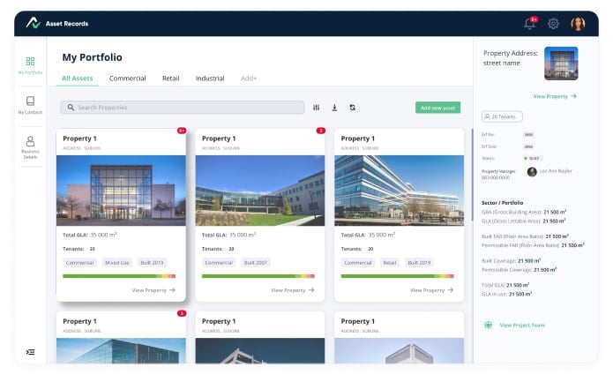The height and width of the screenshot is (382, 613).
Task: Click the Lee Ann Nayler name
Action: pos(556,171)
